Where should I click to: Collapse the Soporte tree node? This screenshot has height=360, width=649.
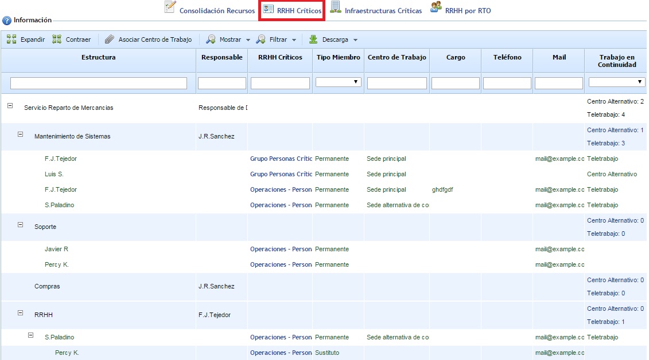[x=21, y=225]
